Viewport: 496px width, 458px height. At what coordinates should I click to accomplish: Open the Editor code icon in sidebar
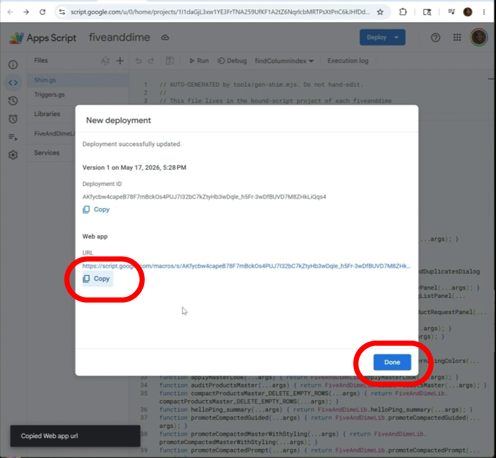[x=13, y=83]
